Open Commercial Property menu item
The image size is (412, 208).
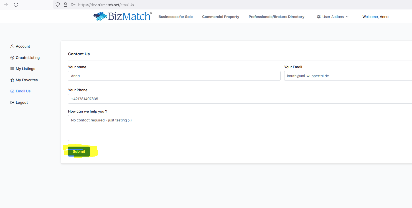click(x=220, y=17)
